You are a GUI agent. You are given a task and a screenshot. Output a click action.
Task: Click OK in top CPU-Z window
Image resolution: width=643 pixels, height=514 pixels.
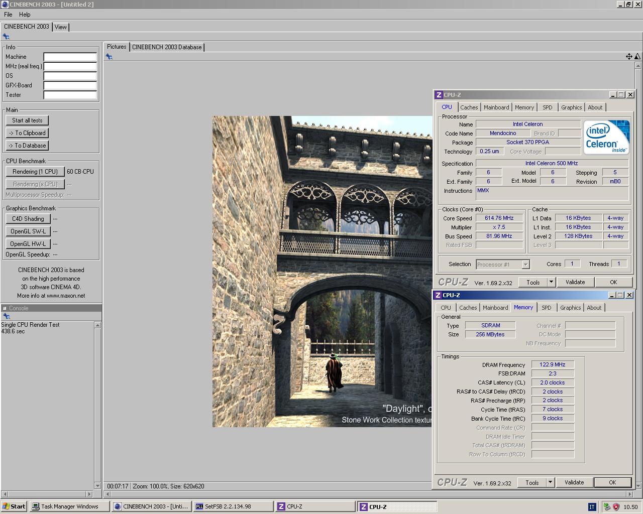click(x=613, y=282)
